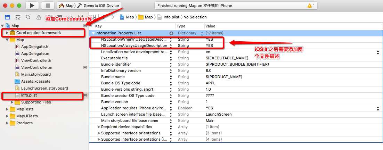Expand the Supporting Files group triangle
The image size is (383, 150).
click(12, 102)
